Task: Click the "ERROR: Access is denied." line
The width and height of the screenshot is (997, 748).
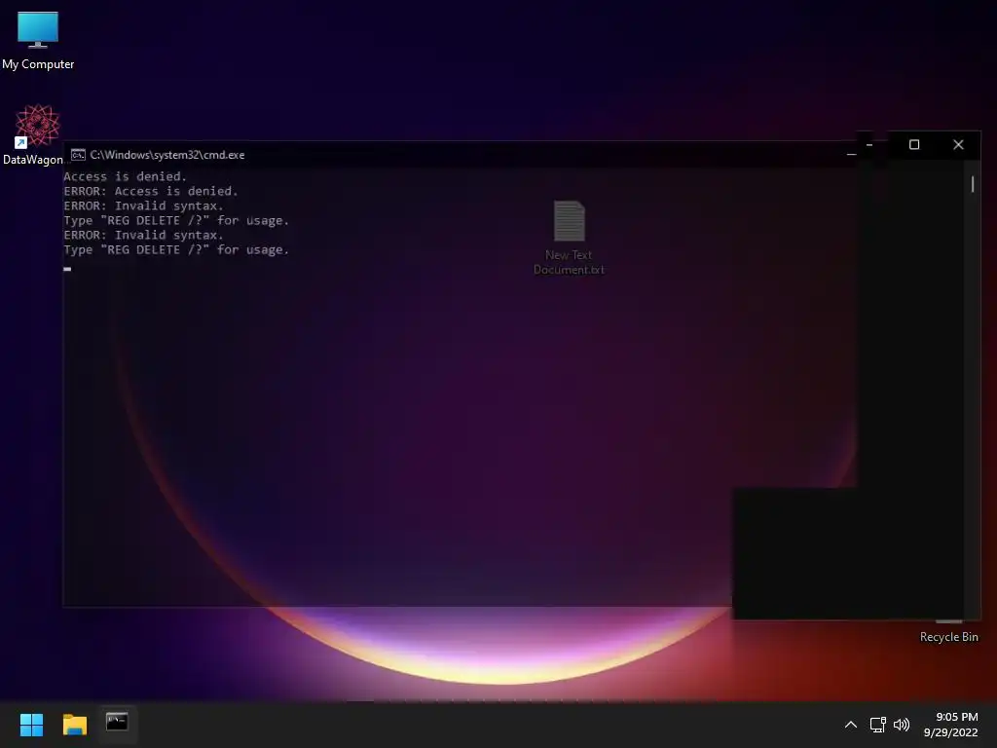Action: (x=151, y=191)
